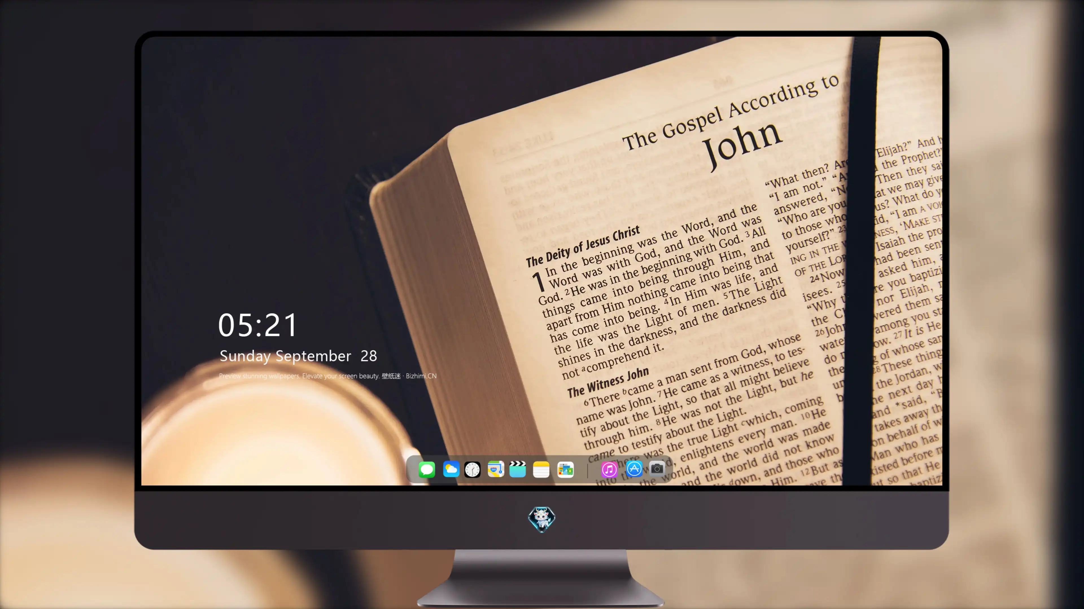Image resolution: width=1084 pixels, height=609 pixels.
Task: Open the green Messages app in the dock
Action: 427,469
